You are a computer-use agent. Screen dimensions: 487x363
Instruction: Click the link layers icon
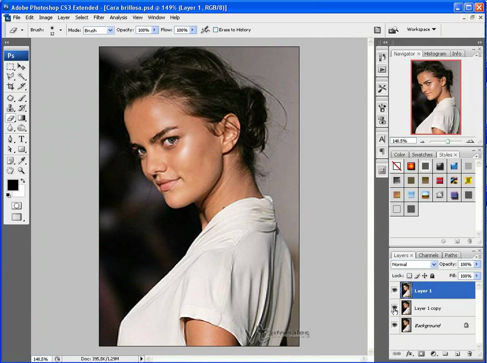click(397, 353)
